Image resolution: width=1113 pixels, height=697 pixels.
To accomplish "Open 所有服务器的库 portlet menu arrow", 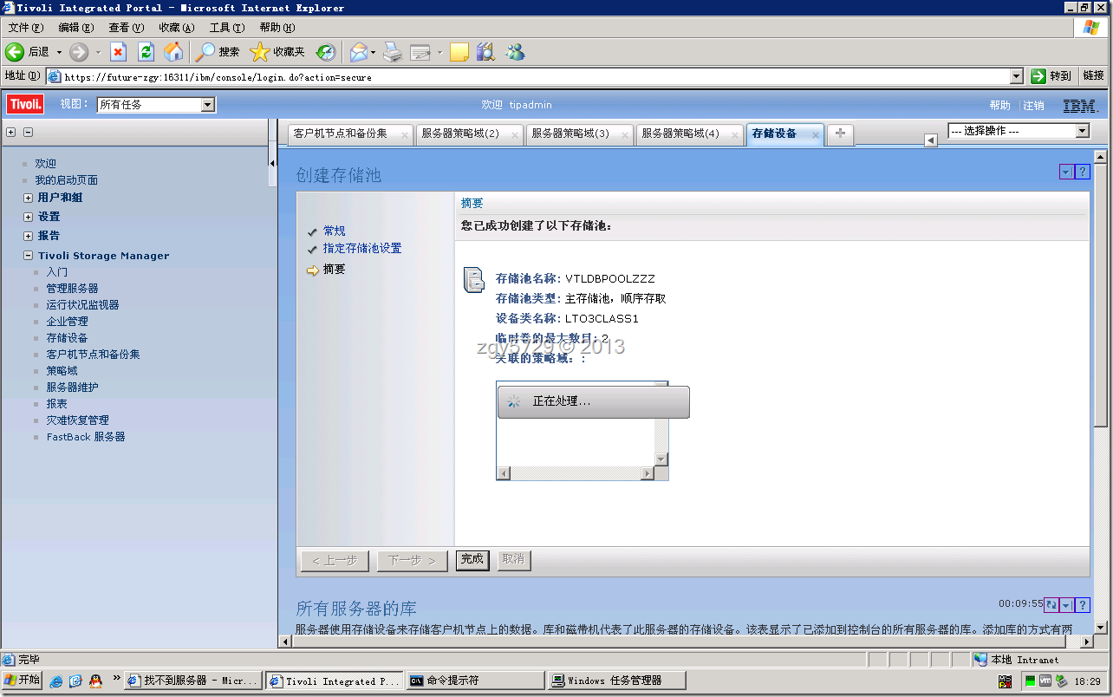I will pyautogui.click(x=1066, y=605).
